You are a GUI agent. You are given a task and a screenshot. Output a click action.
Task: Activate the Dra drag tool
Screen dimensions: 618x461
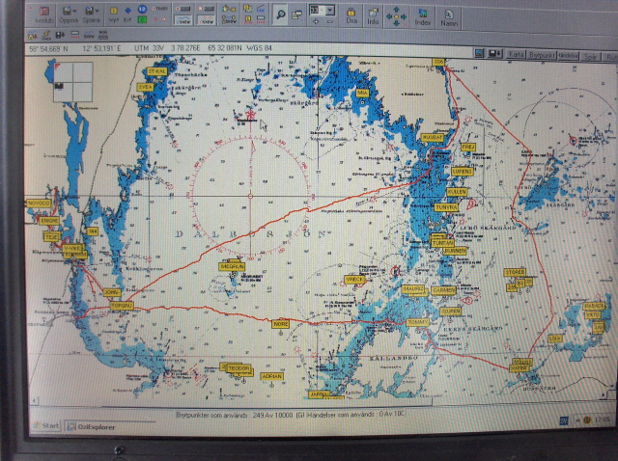point(351,14)
